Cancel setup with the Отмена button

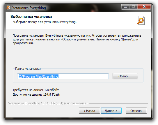pos(136,111)
